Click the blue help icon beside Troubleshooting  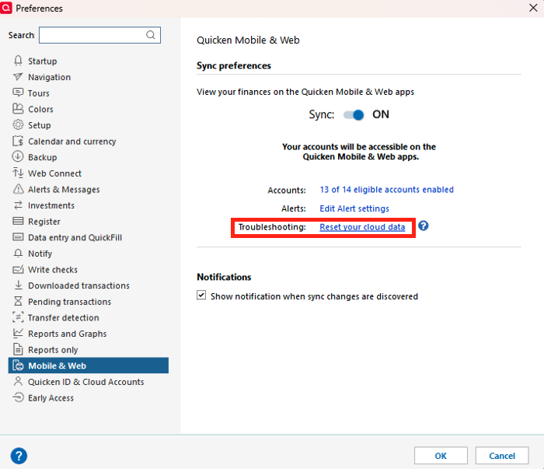pyautogui.click(x=424, y=226)
